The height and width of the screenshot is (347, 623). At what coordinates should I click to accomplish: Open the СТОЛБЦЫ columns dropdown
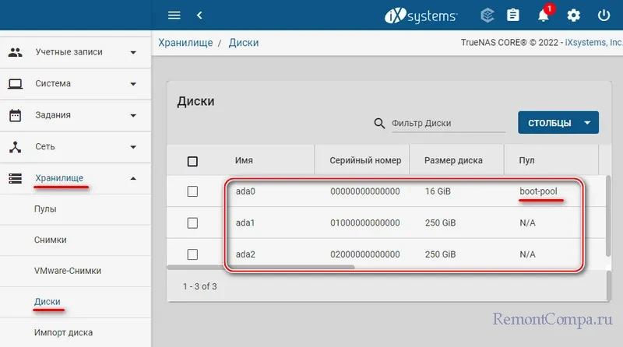[558, 123]
